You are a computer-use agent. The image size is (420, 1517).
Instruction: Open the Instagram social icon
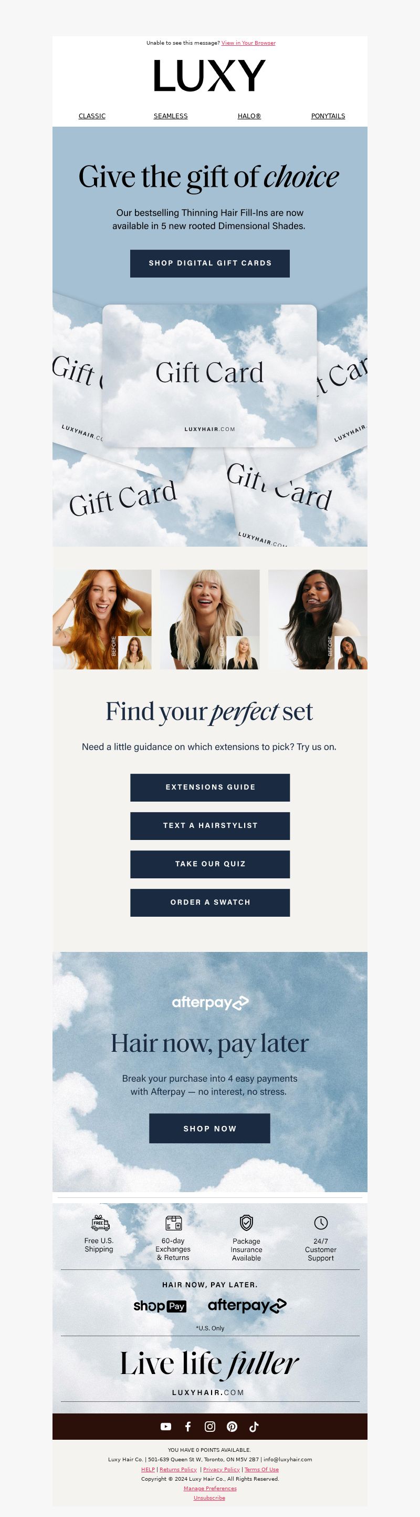(x=210, y=1426)
